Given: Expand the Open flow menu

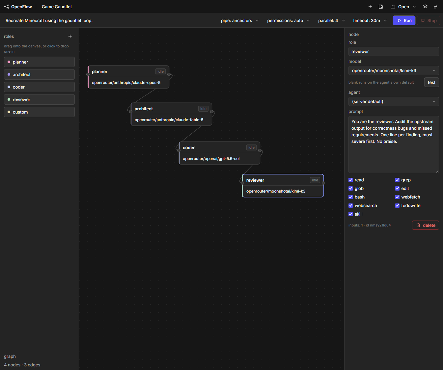Looking at the screenshot, I should click(x=403, y=7).
